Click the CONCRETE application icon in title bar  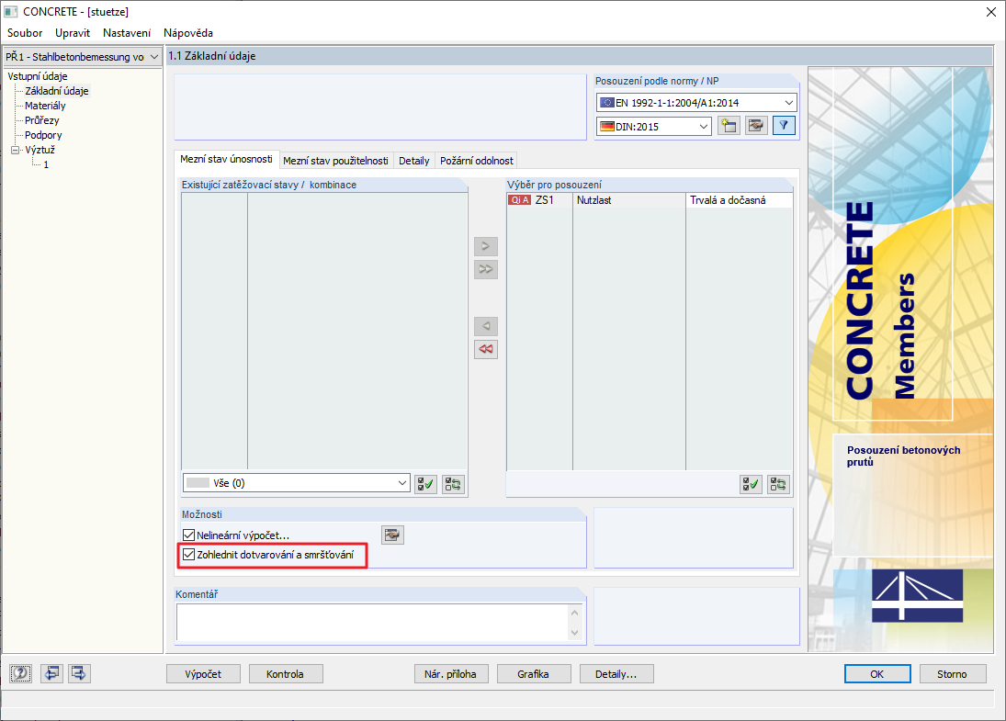coord(11,12)
